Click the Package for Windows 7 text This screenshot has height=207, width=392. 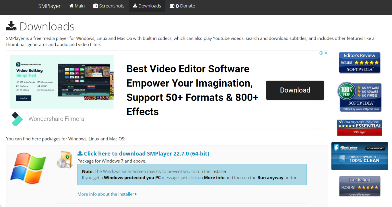[112, 161]
